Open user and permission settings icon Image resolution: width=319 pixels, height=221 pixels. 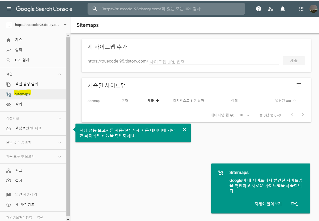coord(271,9)
